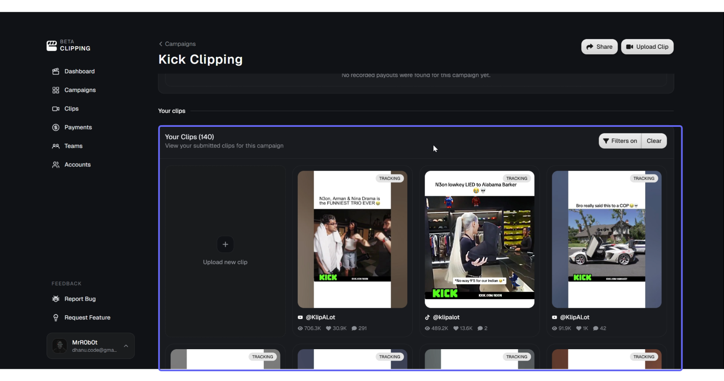
Task: Click the Upload Clip button
Action: point(647,47)
